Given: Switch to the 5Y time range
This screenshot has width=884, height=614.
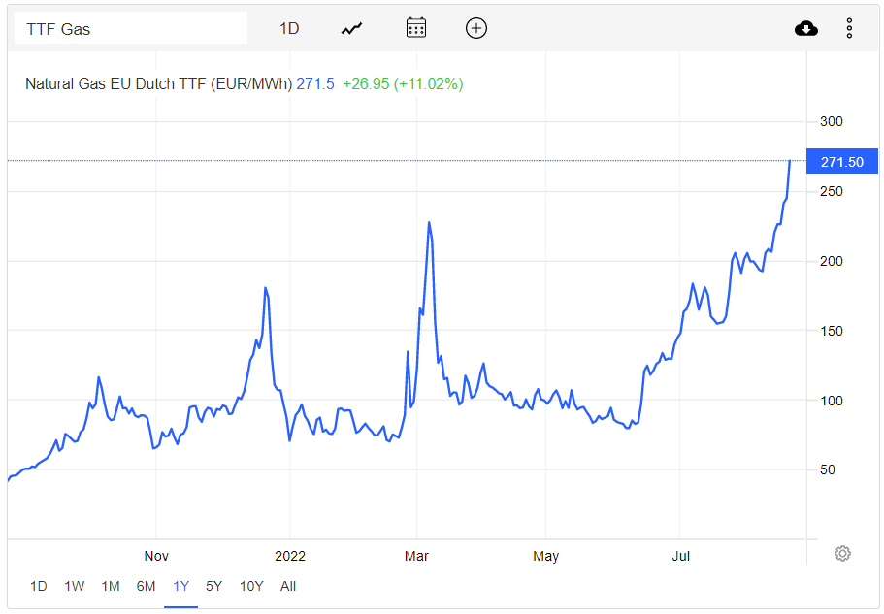Looking at the screenshot, I should (x=213, y=586).
